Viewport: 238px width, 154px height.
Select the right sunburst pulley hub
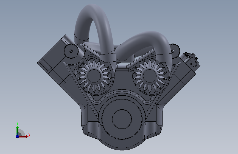point(150,75)
